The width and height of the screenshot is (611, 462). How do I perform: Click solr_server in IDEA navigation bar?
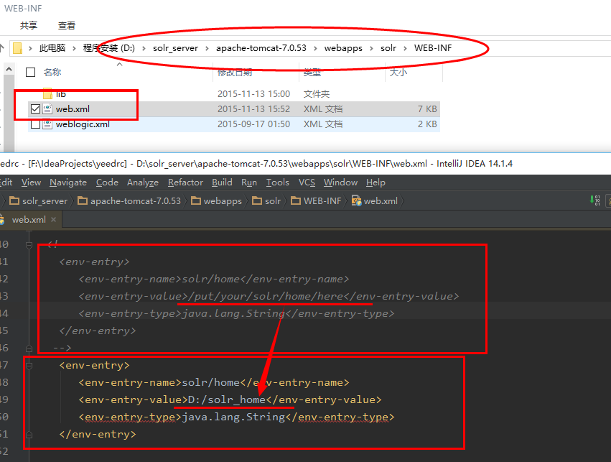pyautogui.click(x=39, y=200)
